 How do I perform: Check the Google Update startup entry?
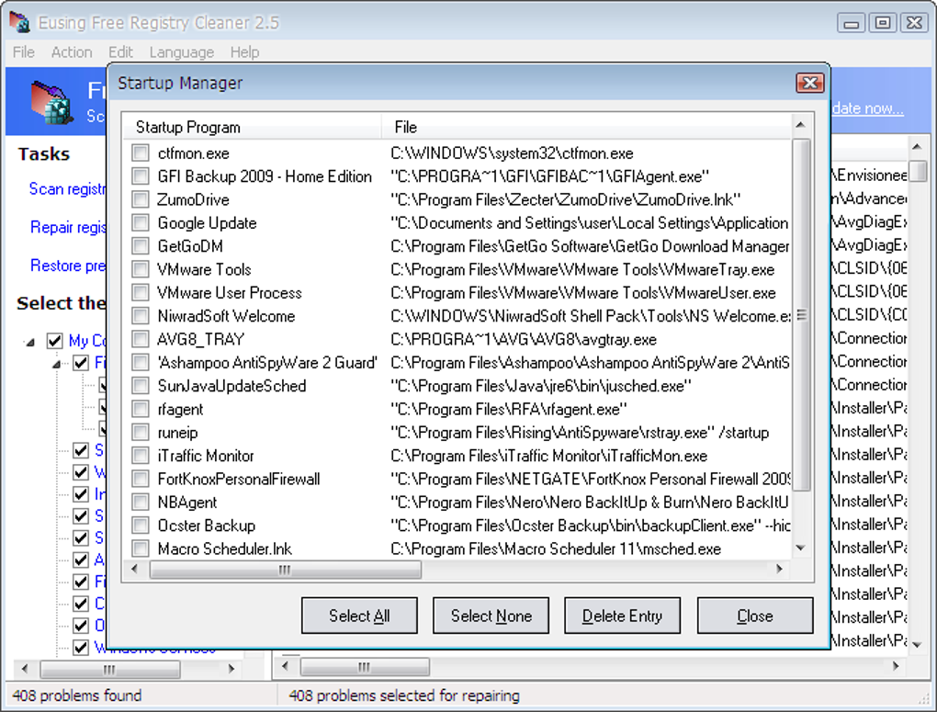(141, 223)
